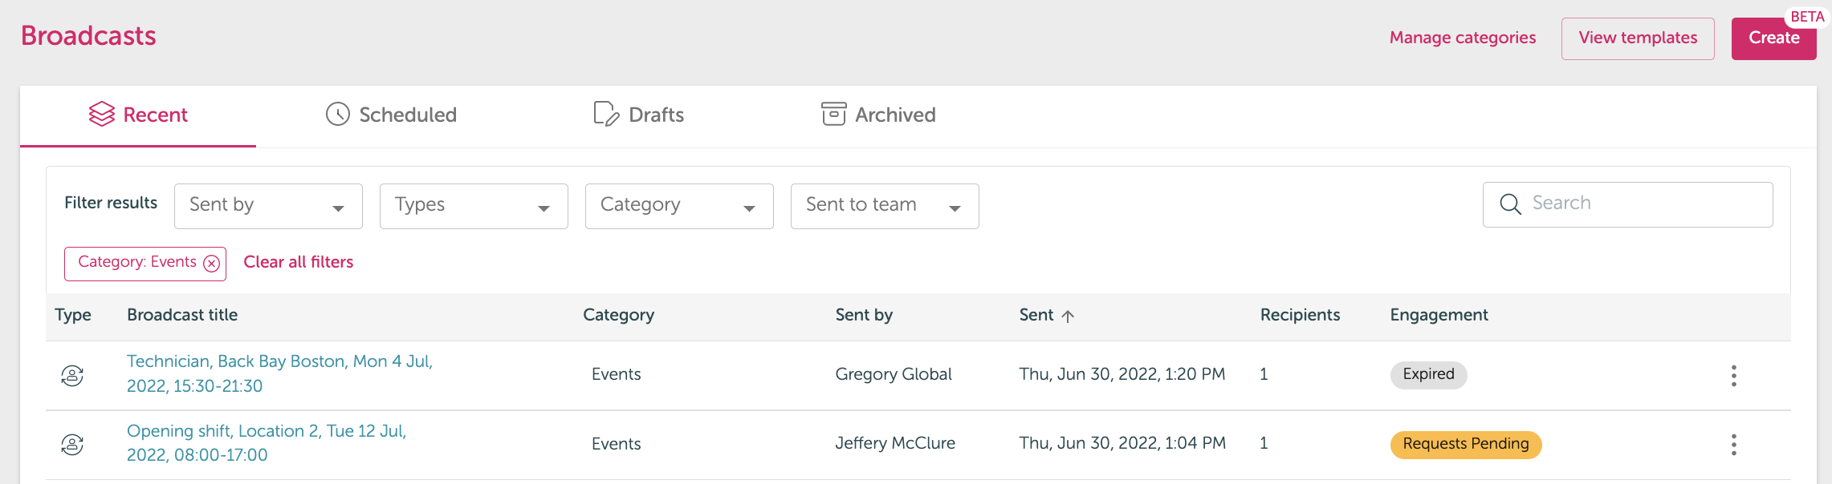1832x484 pixels.
Task: Expand the Sent by filter dropdown
Action: 268,206
